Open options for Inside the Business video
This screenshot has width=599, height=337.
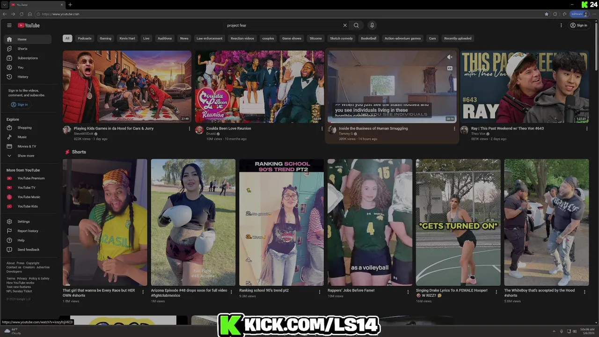[x=454, y=129]
